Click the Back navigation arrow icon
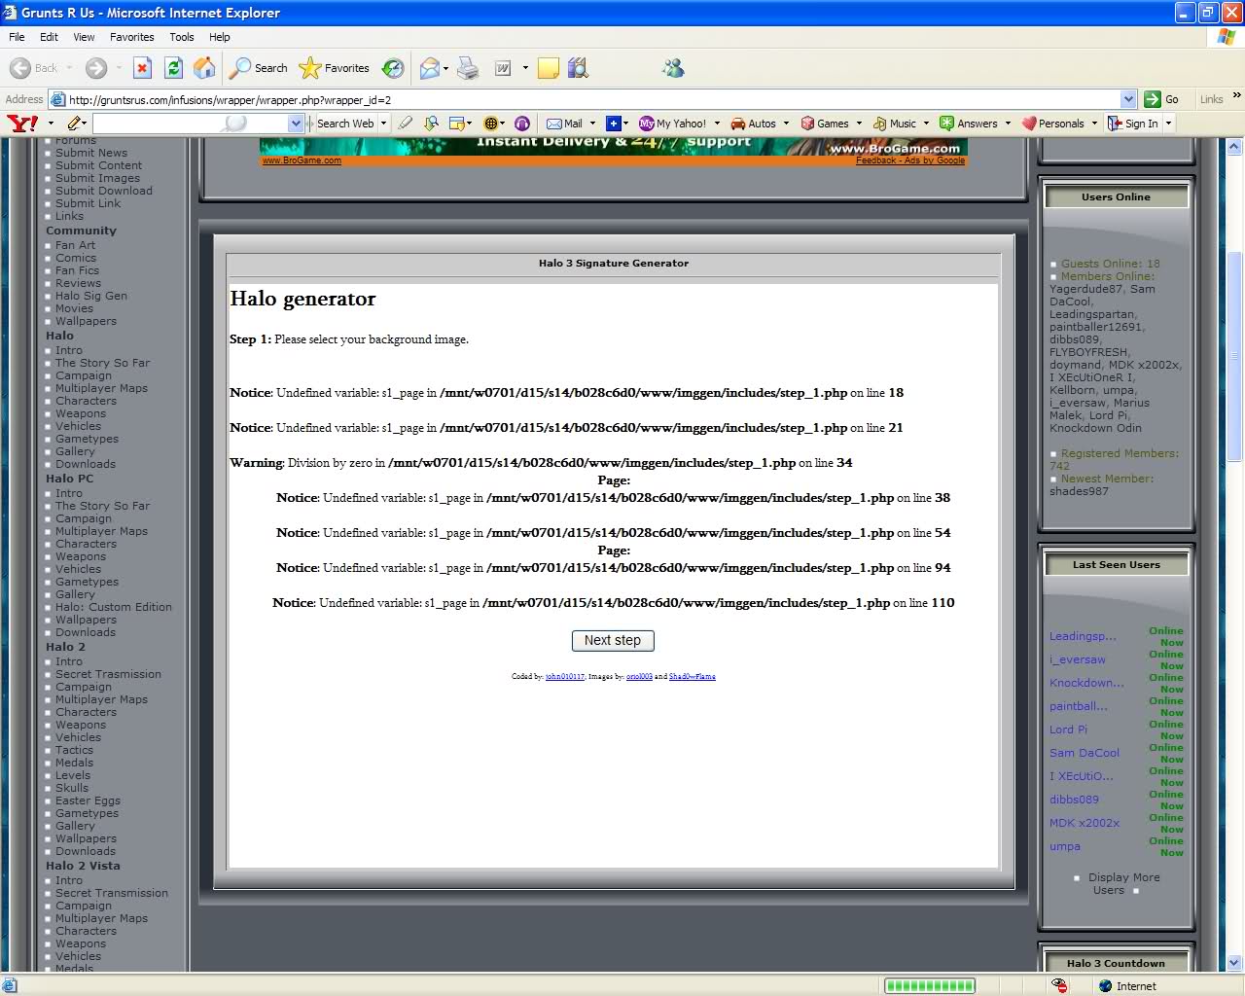 20,68
